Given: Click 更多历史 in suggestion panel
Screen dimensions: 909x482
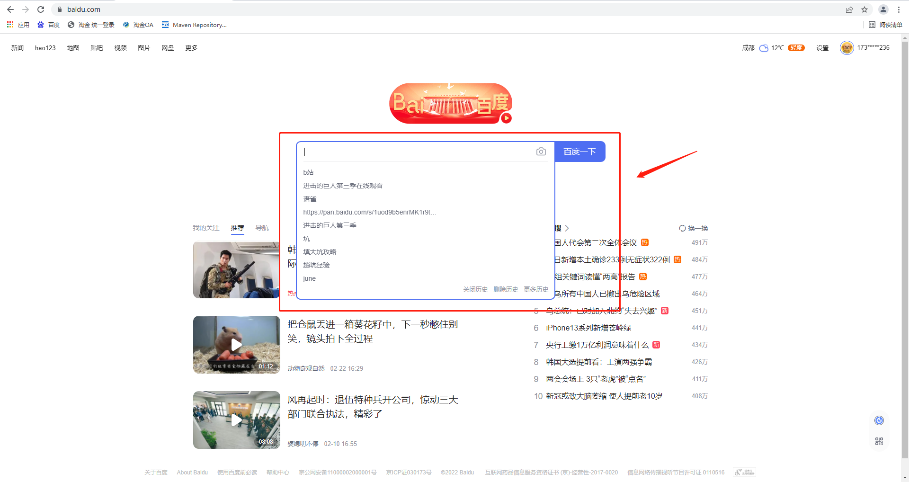Looking at the screenshot, I should [536, 289].
